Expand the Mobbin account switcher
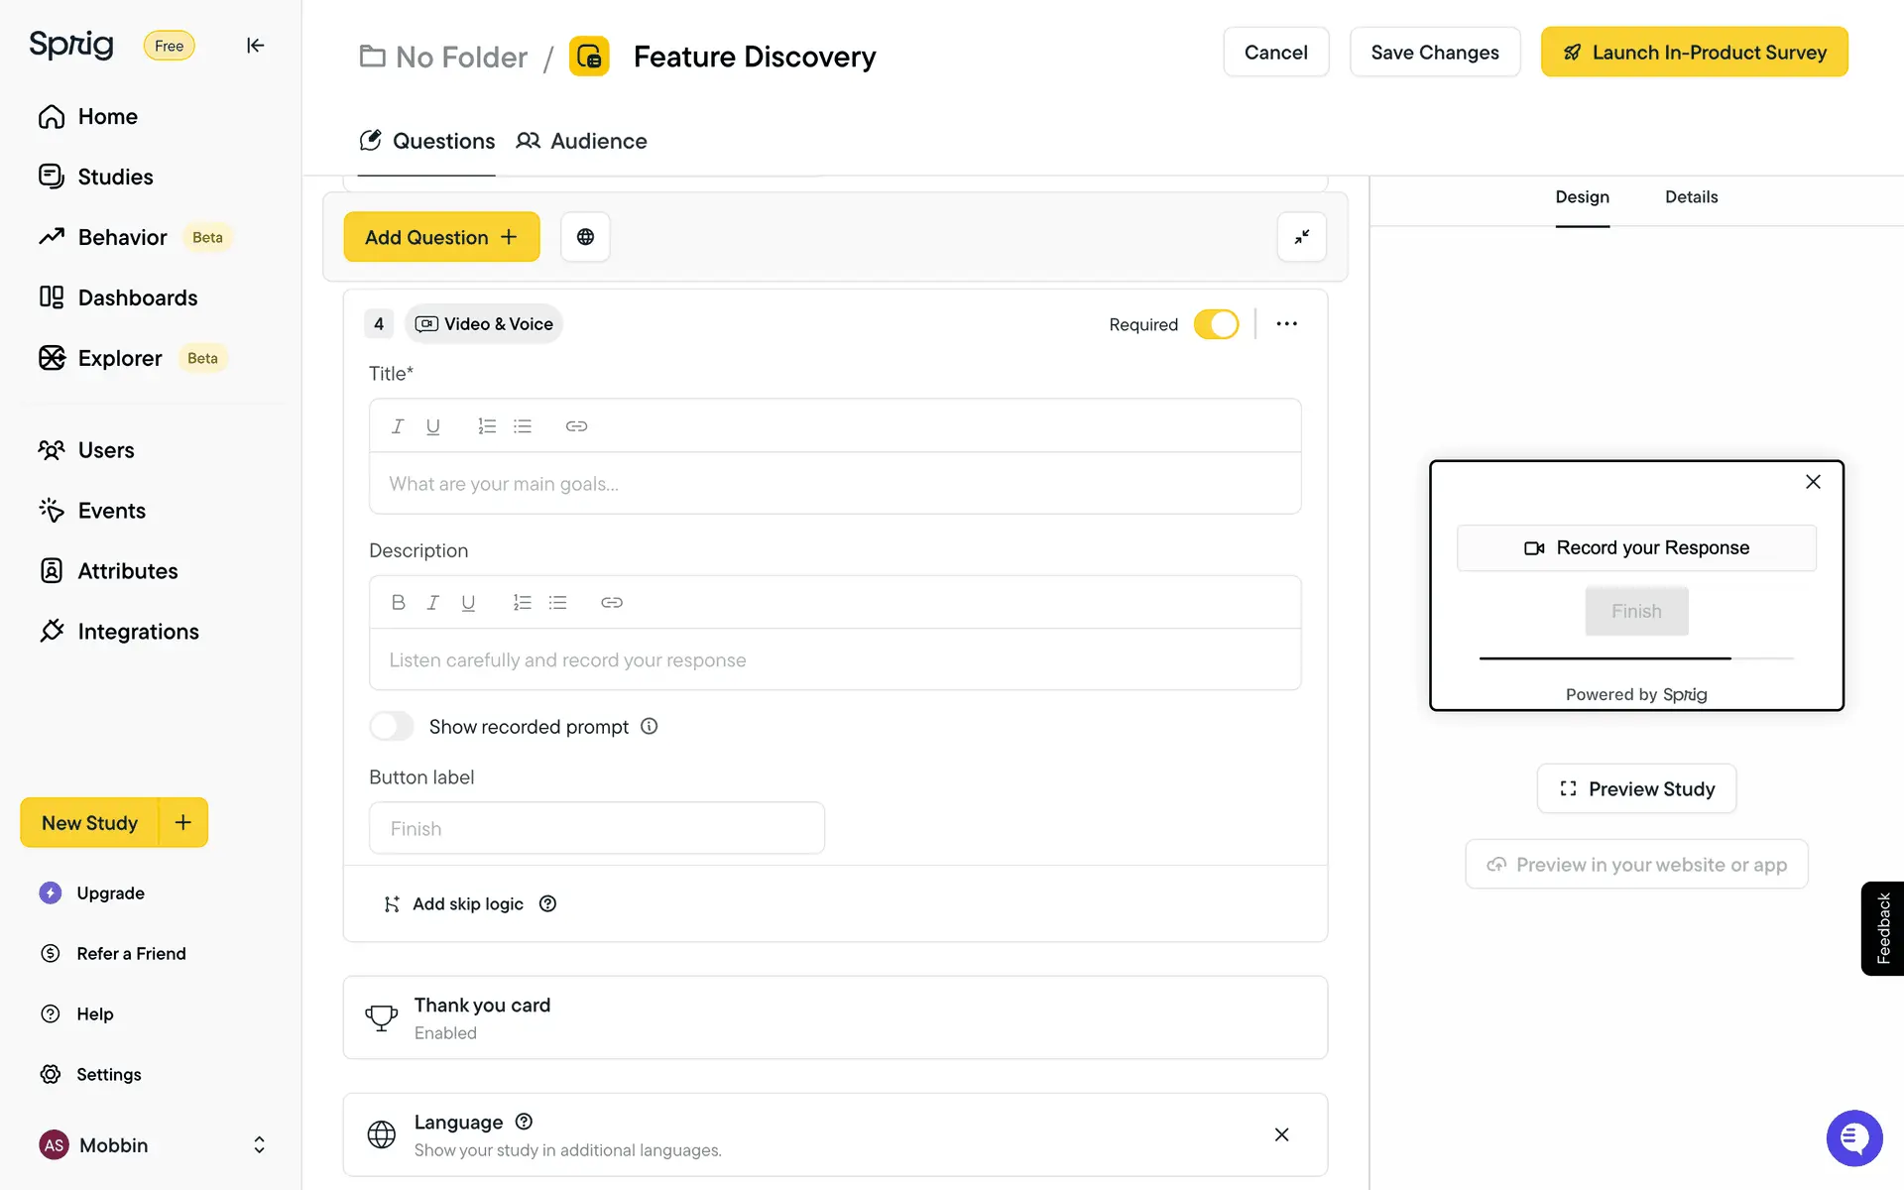The width and height of the screenshot is (1904, 1190). (259, 1145)
